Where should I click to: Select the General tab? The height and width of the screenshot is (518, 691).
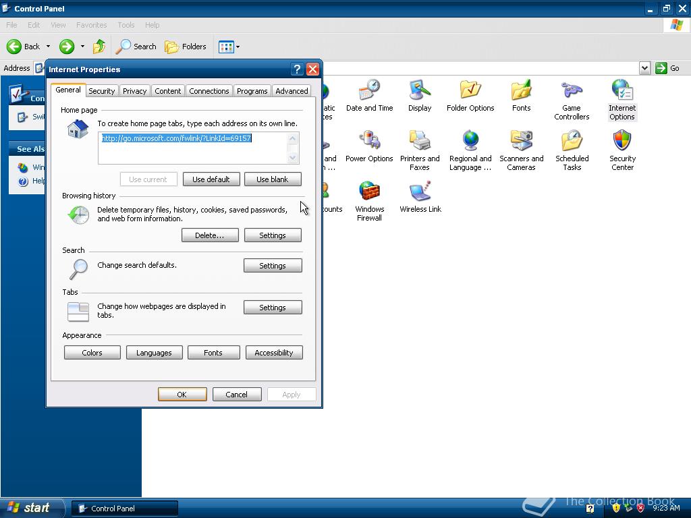[x=68, y=90]
